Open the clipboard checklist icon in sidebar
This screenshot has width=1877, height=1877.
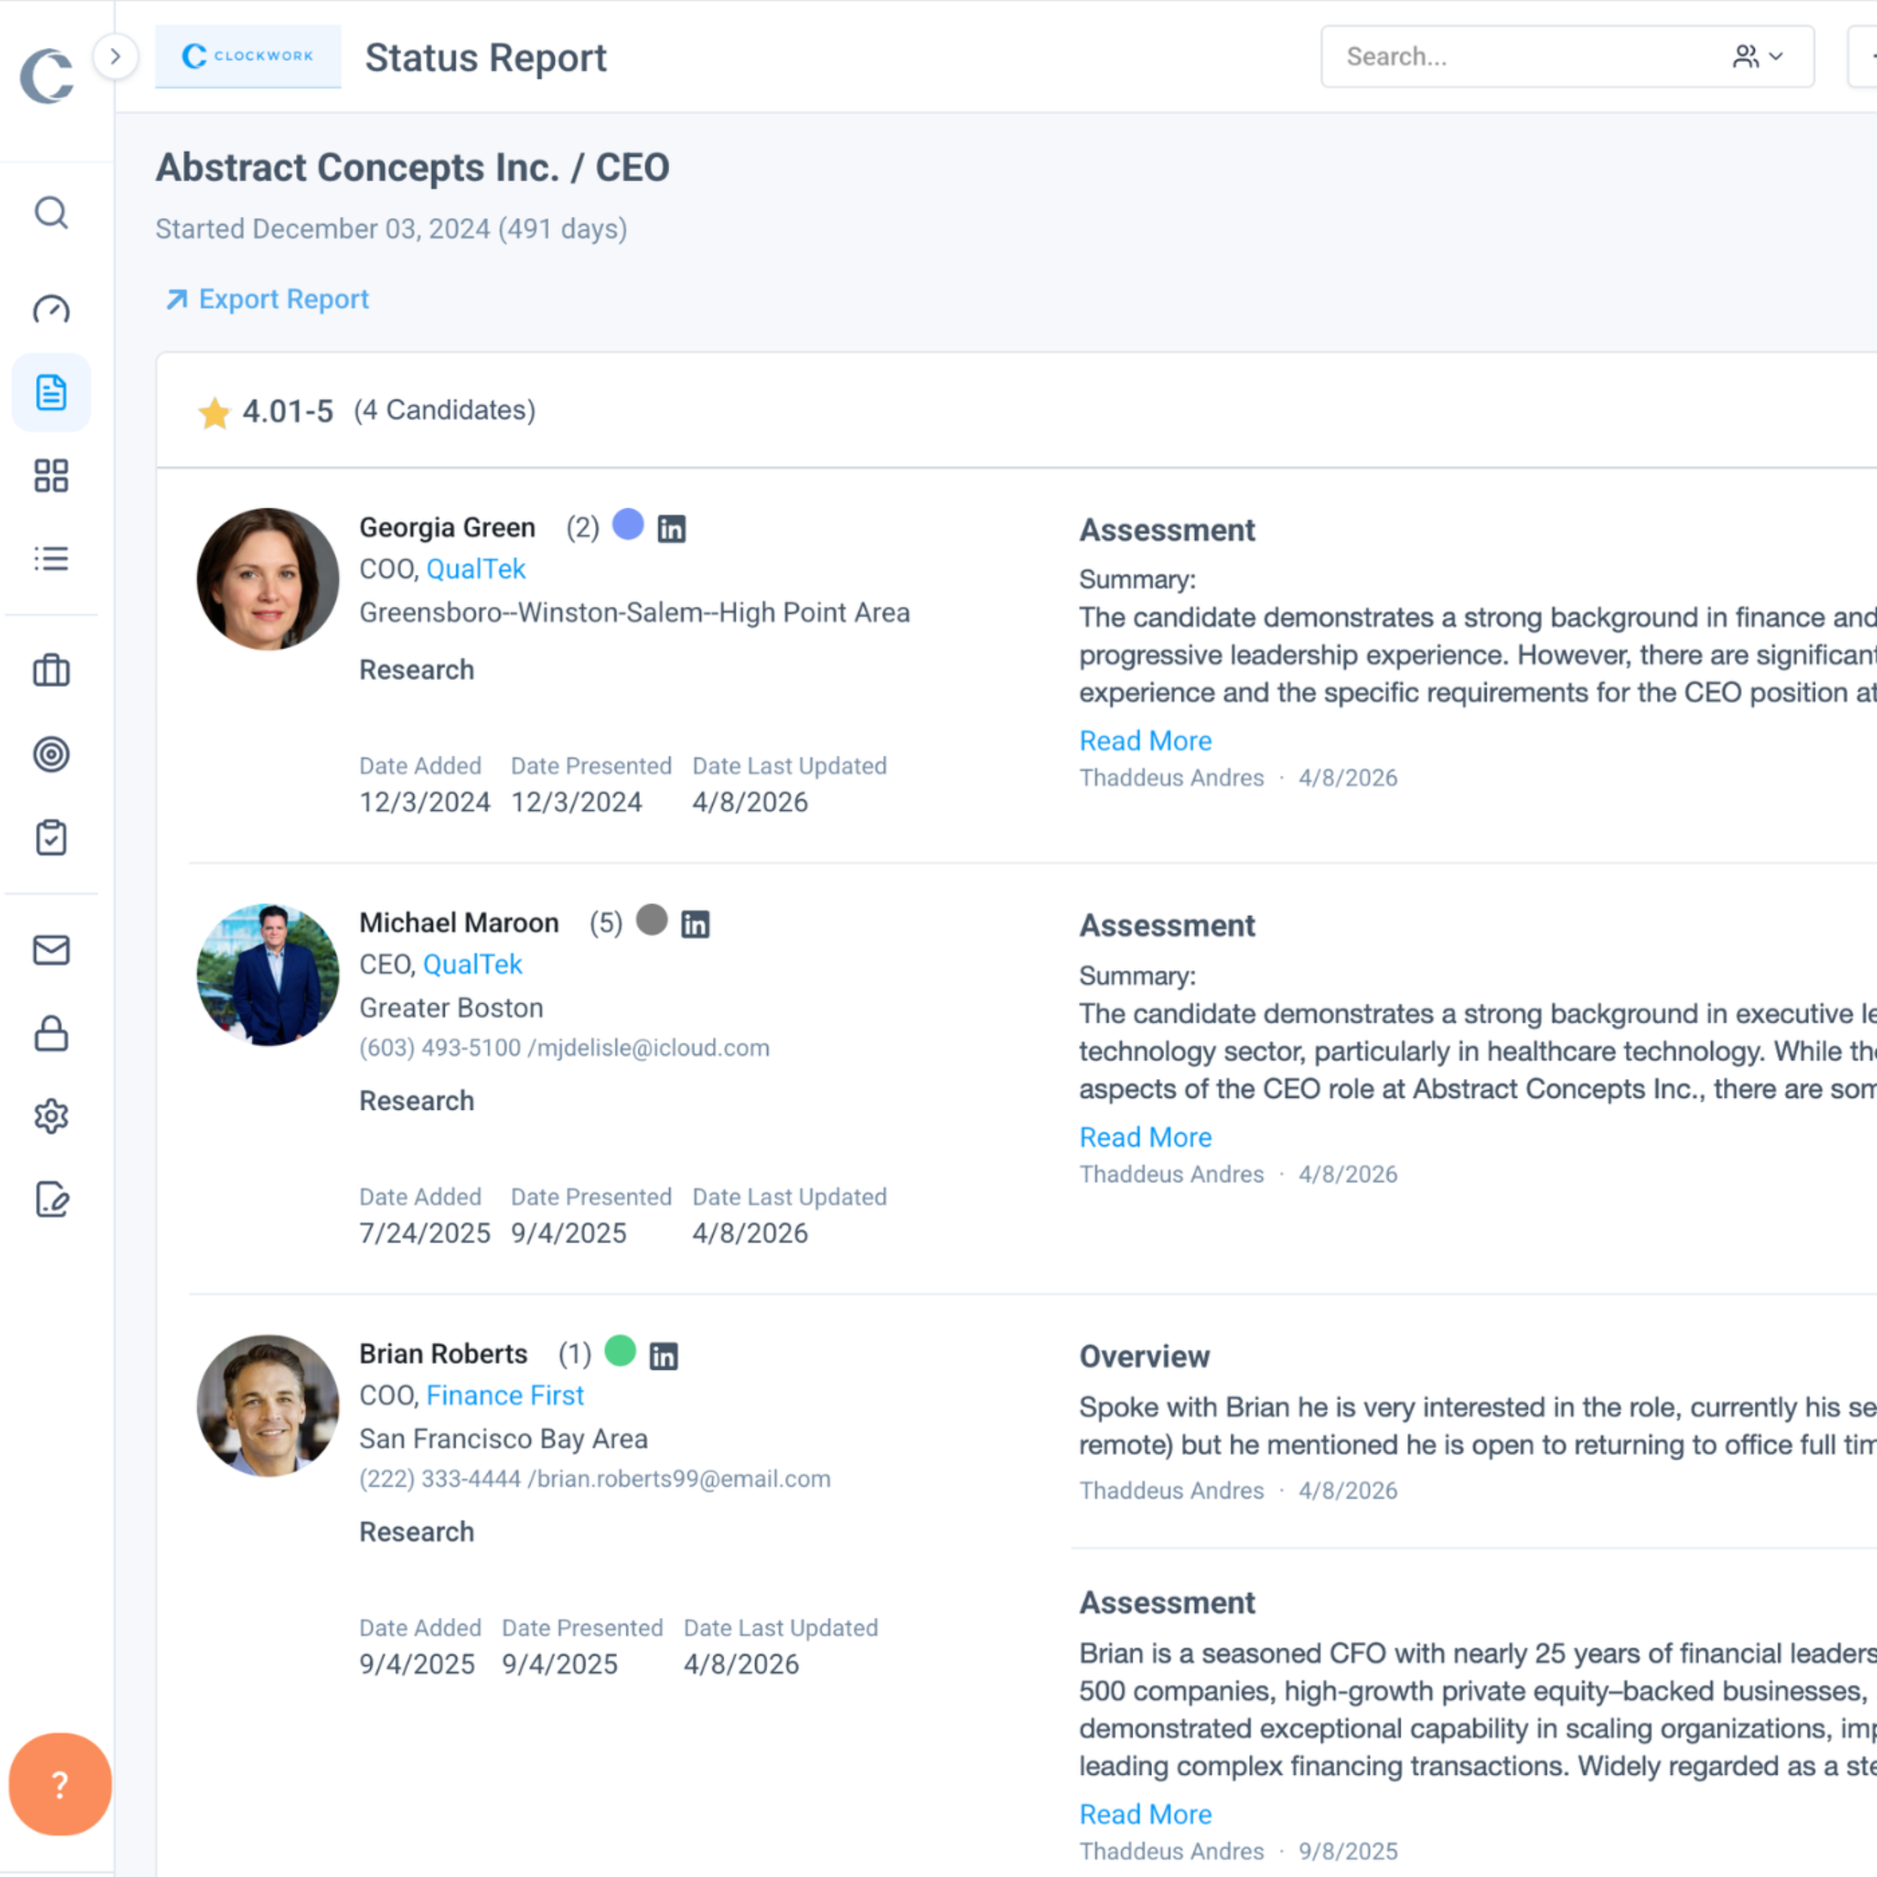pyautogui.click(x=51, y=837)
